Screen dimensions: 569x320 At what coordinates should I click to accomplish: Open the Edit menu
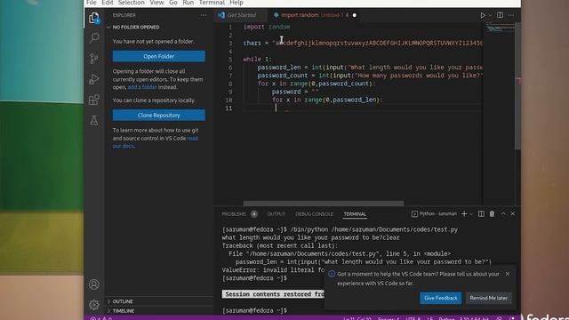tap(108, 3)
